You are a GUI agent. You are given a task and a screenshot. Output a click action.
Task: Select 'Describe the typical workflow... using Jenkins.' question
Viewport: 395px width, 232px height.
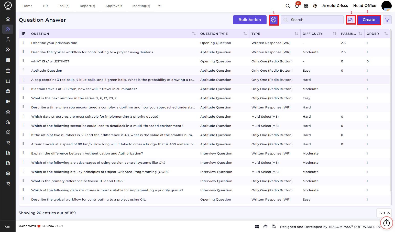(x=93, y=52)
